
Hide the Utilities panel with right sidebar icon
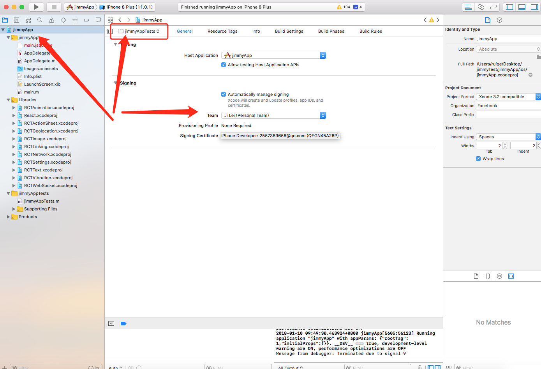534,7
